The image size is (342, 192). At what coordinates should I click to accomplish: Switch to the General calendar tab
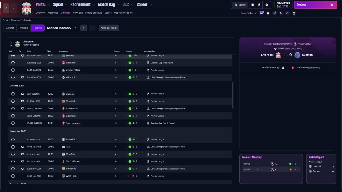coord(10,28)
